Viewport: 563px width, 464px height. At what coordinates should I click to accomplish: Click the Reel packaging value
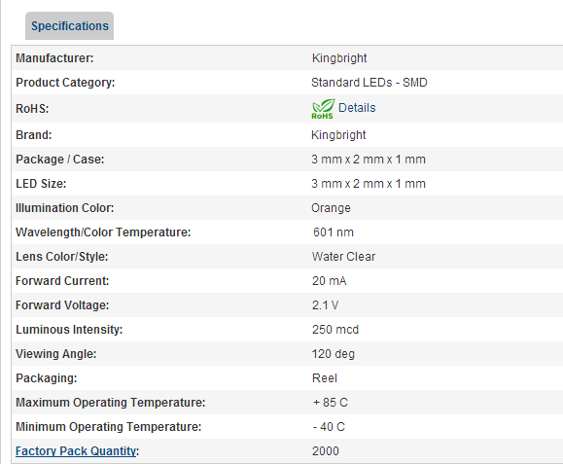pos(325,378)
